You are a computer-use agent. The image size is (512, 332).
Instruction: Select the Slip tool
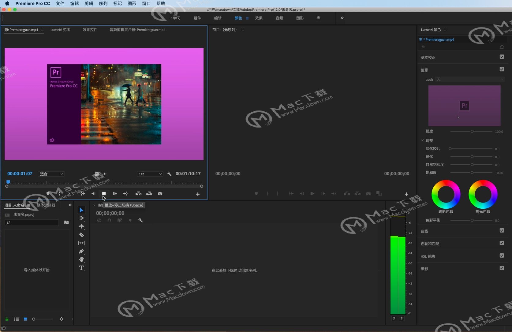coord(81,243)
